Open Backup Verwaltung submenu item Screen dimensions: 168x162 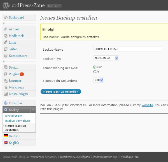coord(18,121)
